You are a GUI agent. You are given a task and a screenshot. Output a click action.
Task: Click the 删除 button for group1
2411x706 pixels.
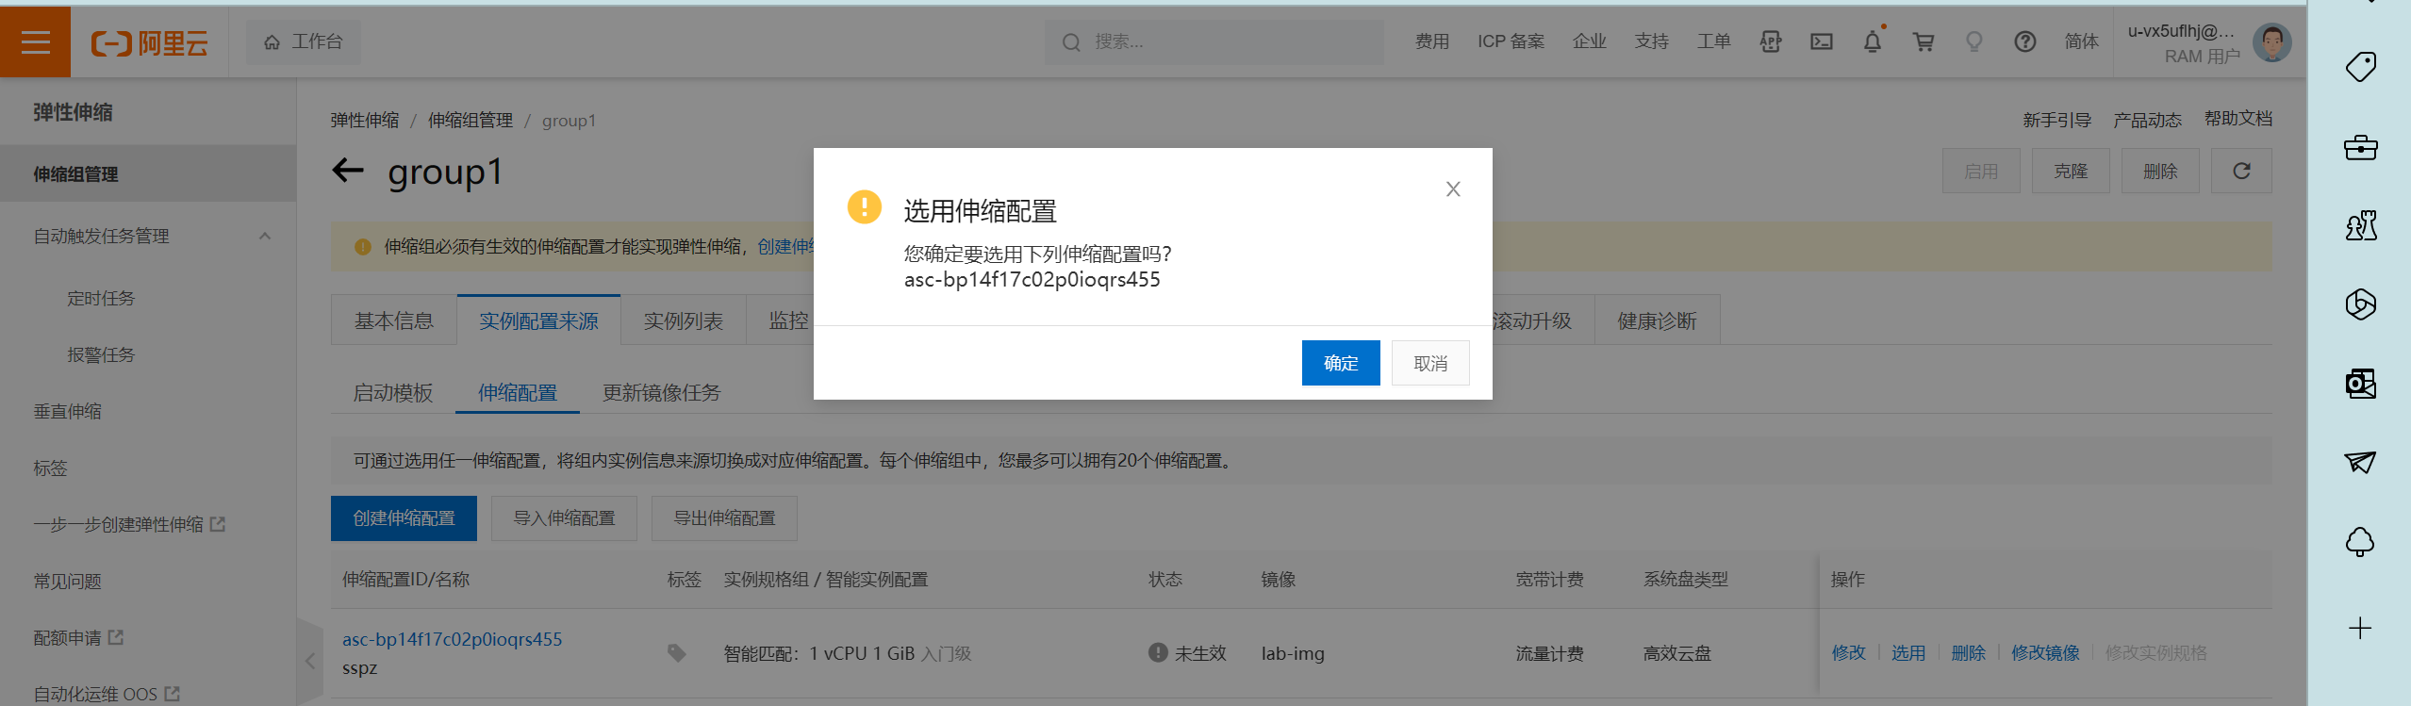tap(2160, 171)
